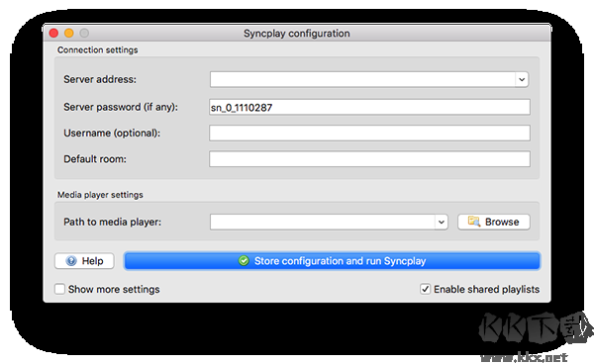Open Help with the Help button
This screenshot has width=594, height=364.
pos(84,261)
